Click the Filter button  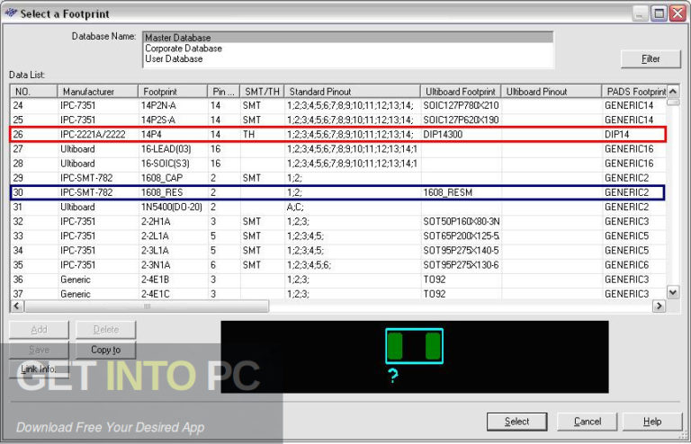tap(651, 59)
